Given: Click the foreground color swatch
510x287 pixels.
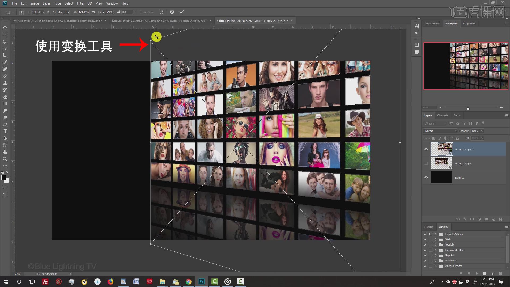Looking at the screenshot, I should 4,178.
